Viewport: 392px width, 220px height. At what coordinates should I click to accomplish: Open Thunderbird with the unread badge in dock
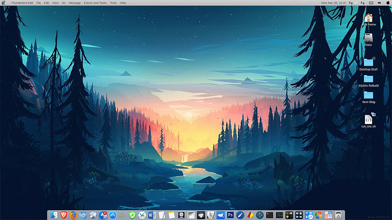pyautogui.click(x=103, y=215)
